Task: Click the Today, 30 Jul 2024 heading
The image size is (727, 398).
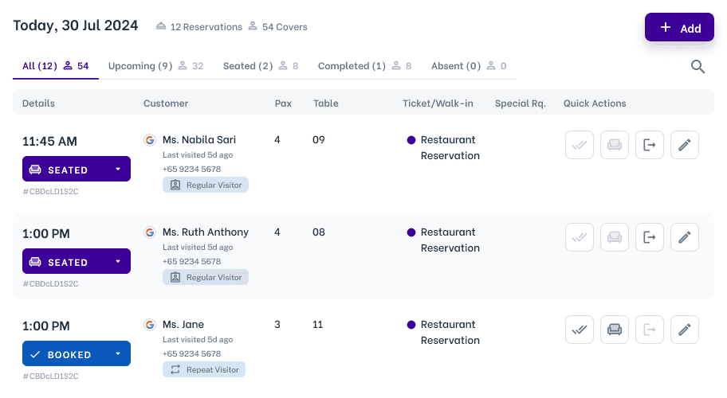Action: point(76,25)
